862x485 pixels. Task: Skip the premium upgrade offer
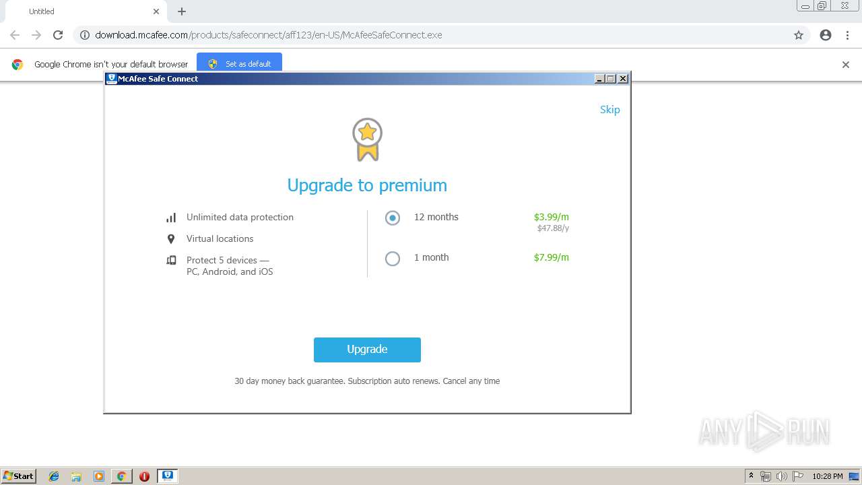(x=609, y=110)
